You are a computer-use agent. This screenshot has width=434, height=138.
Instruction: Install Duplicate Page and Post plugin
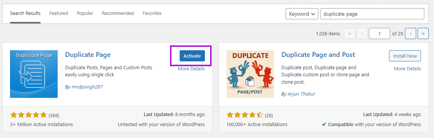pos(405,56)
